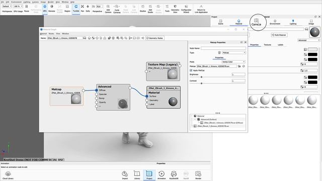
Task: Open the Lighting menu in menu bar
Action: [x=27, y=2]
